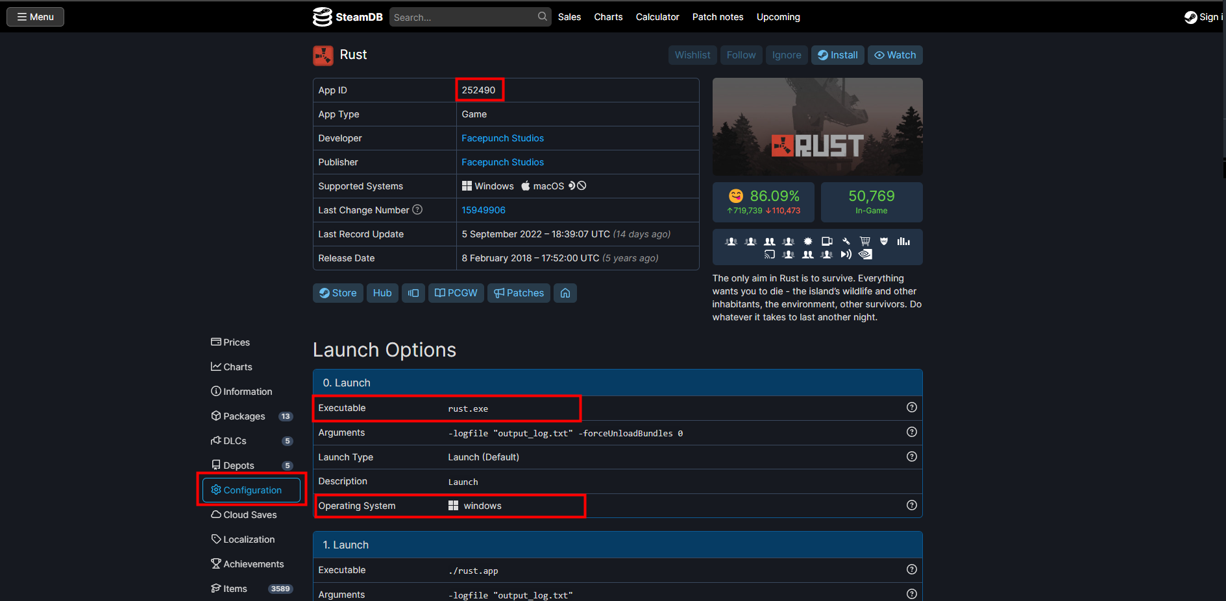This screenshot has height=601, width=1226.
Task: Click the Sign in link
Action: 1203,17
